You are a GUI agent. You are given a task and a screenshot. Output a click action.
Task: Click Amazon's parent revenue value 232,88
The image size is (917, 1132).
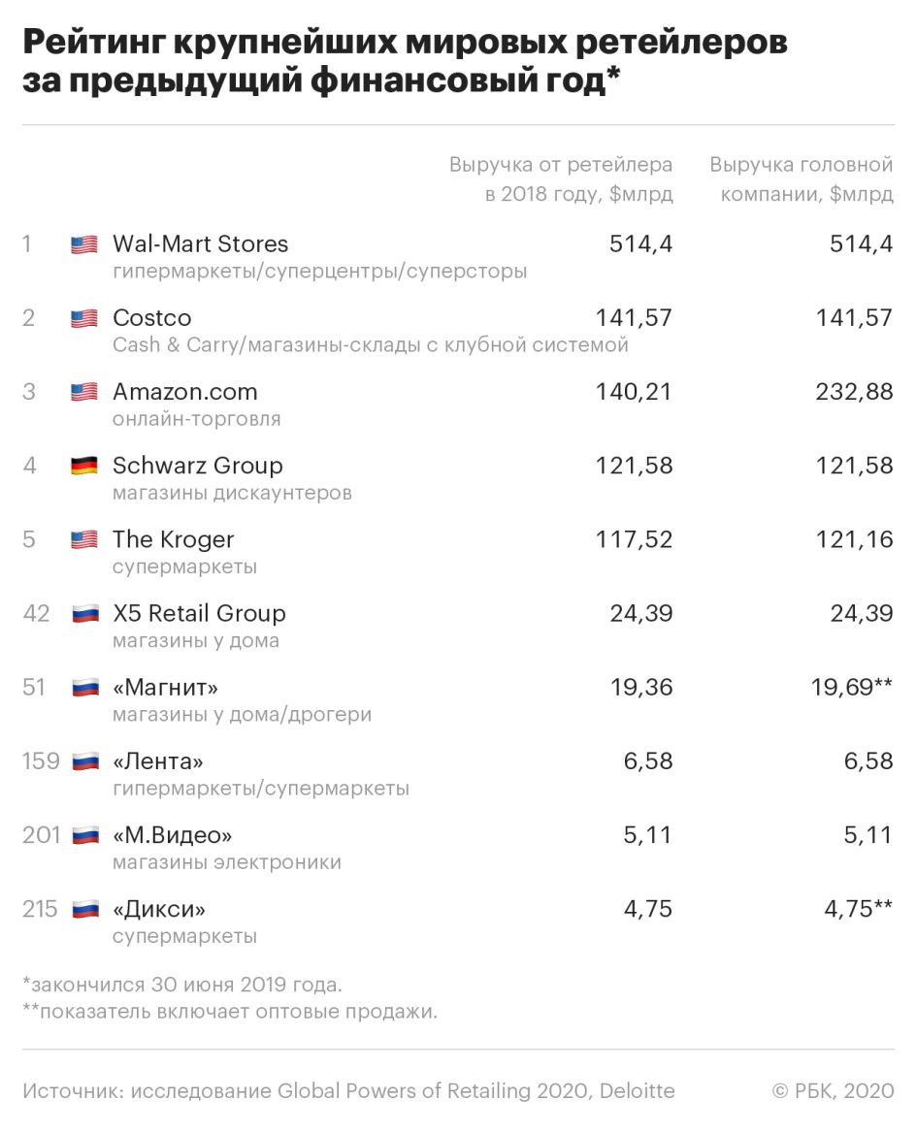point(854,391)
